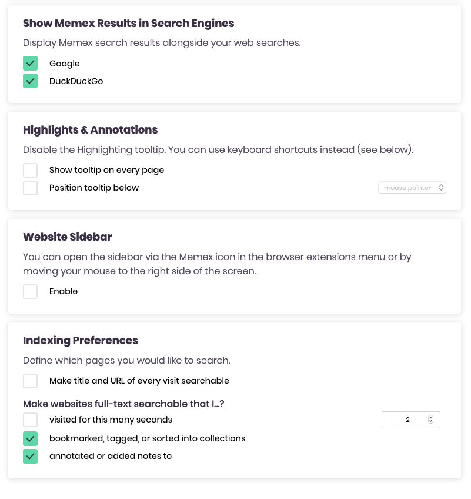Open the 'mouse pointer' position dropdown
Image resolution: width=471 pixels, height=499 pixels.
pos(409,187)
